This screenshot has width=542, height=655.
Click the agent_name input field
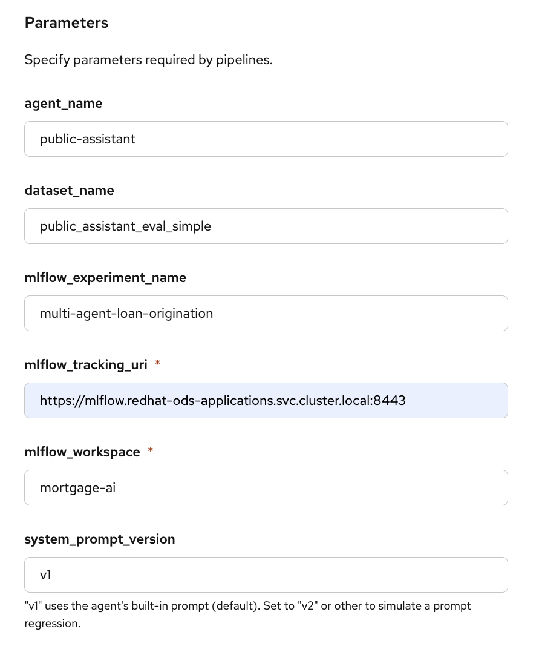click(266, 139)
